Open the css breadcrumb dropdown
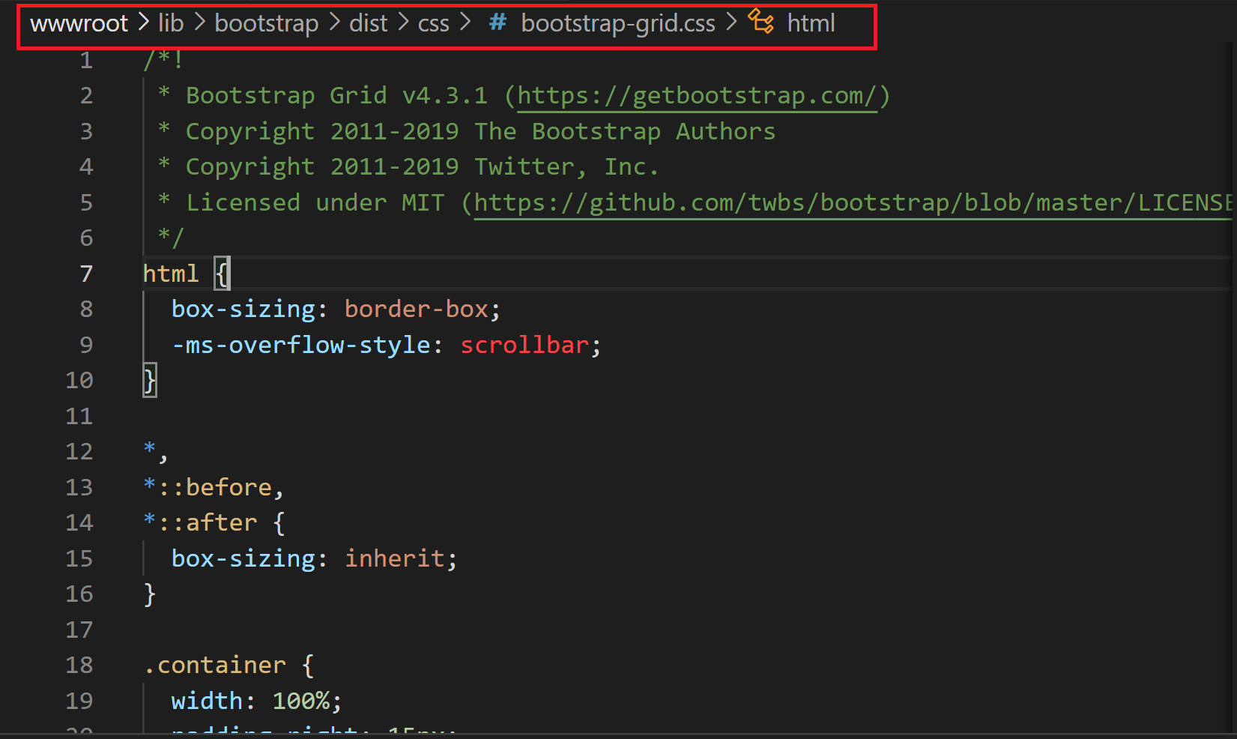Screen dimensions: 1237x739 [x=433, y=23]
